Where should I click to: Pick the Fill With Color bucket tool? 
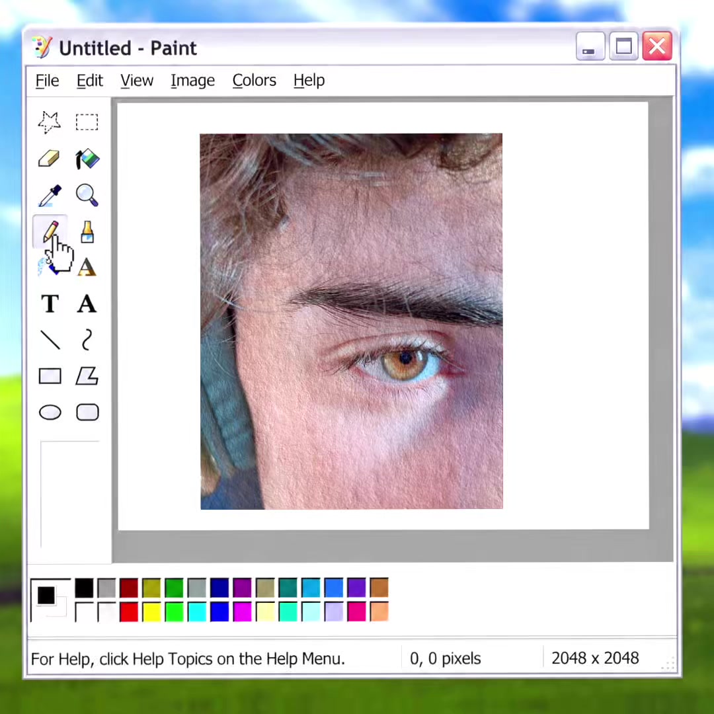(x=87, y=159)
